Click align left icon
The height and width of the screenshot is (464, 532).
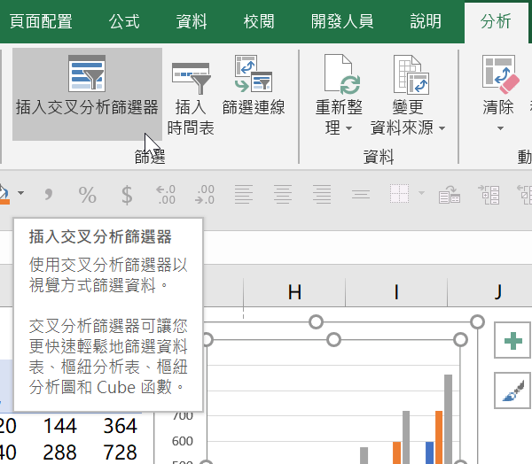point(244,195)
